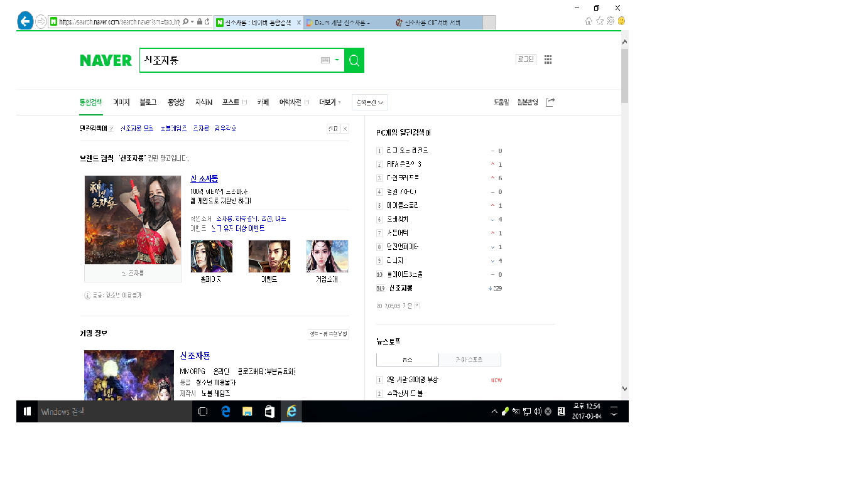Open Task View on the taskbar

(x=203, y=412)
